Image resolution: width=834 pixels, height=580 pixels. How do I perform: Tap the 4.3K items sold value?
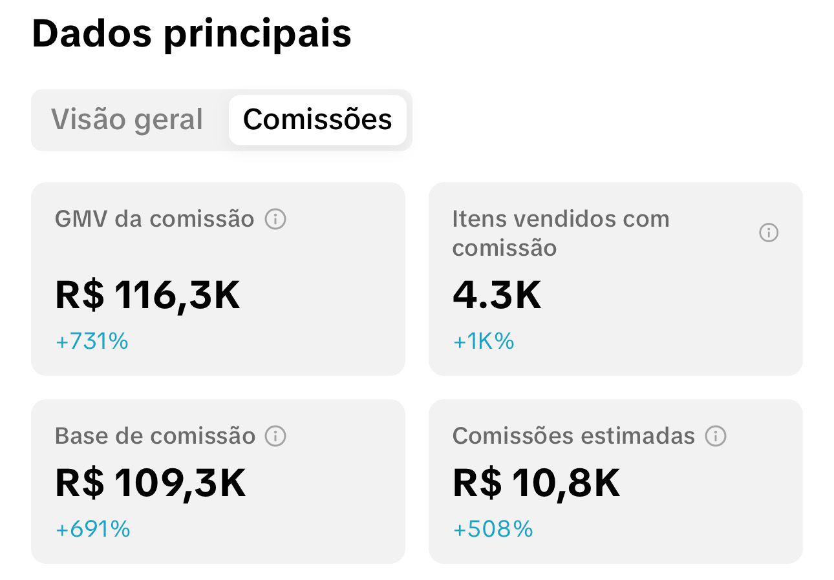(x=497, y=295)
